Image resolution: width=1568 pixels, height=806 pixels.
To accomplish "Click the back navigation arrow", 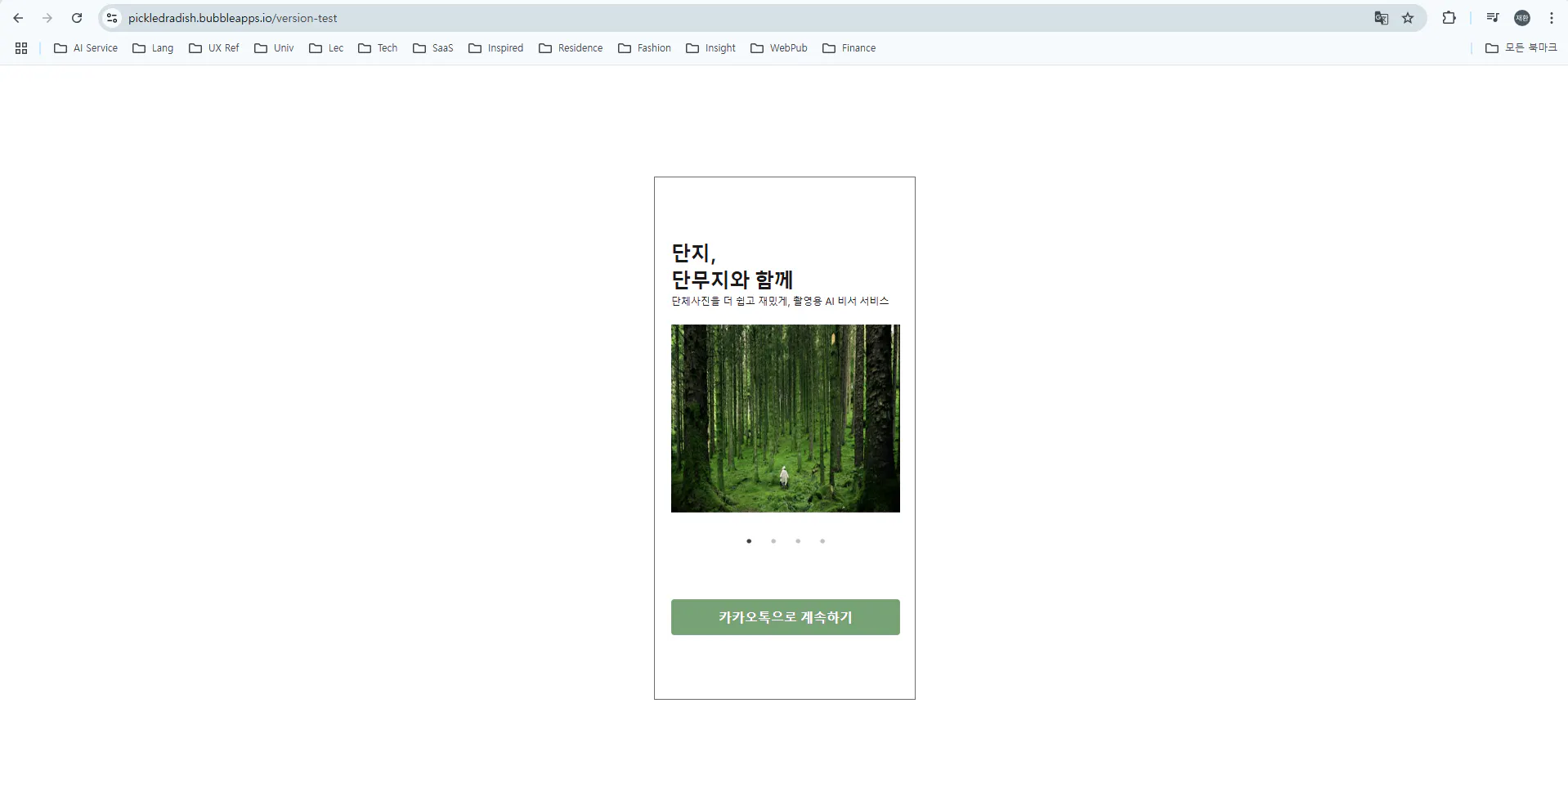I will (17, 17).
